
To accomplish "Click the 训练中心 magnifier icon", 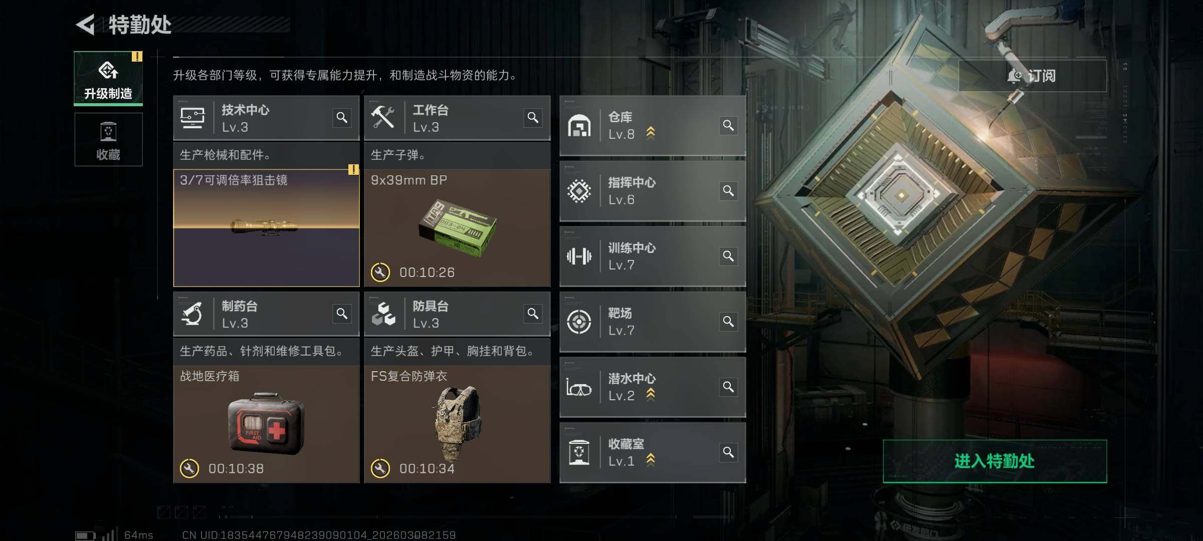I will pyautogui.click(x=728, y=256).
